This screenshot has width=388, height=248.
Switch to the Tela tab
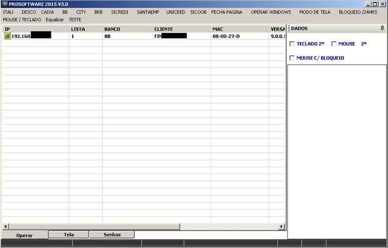(69, 234)
